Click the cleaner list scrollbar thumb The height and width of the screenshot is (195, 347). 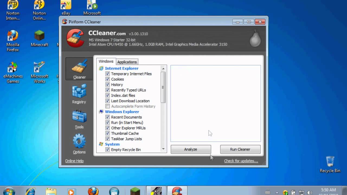point(163,87)
